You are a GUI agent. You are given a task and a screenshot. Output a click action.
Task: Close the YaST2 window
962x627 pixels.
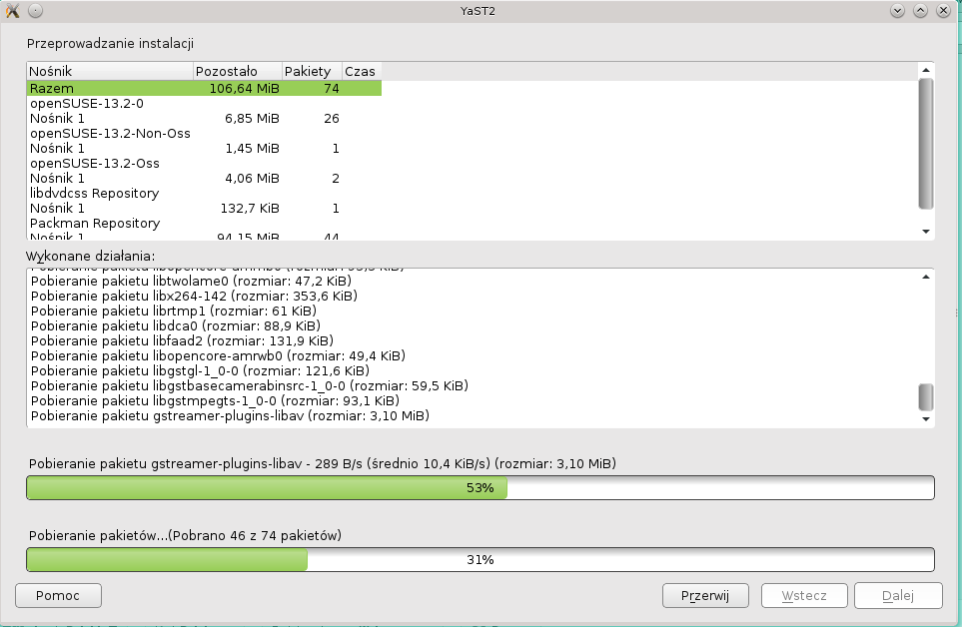tap(943, 10)
